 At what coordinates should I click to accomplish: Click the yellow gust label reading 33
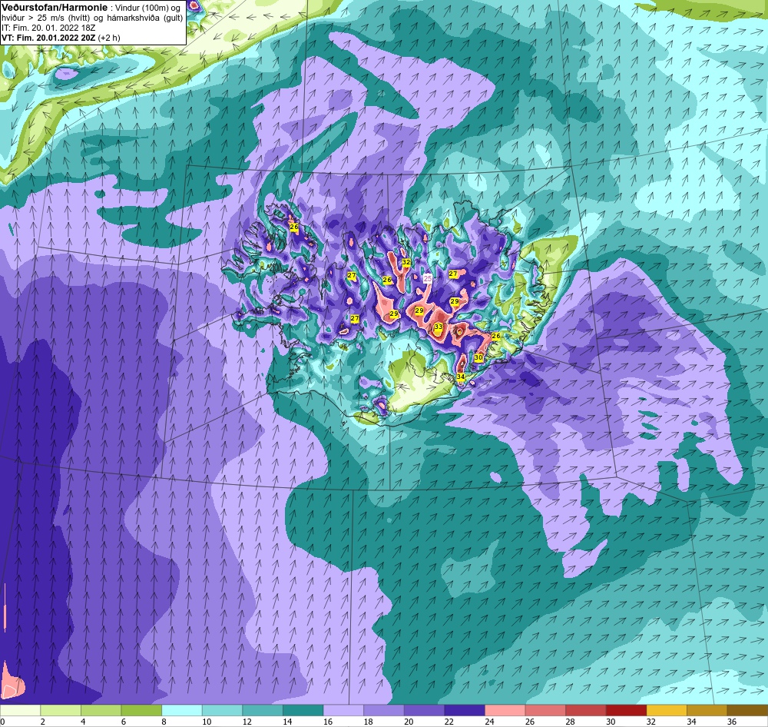439,327
